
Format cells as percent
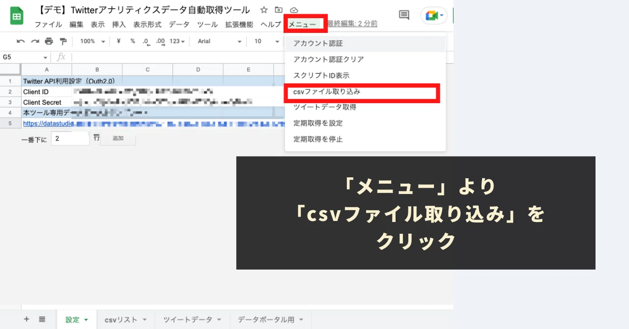[x=133, y=41]
